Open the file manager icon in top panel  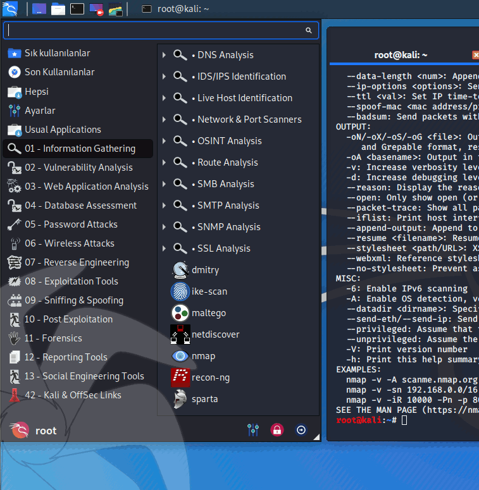pyautogui.click(x=58, y=9)
